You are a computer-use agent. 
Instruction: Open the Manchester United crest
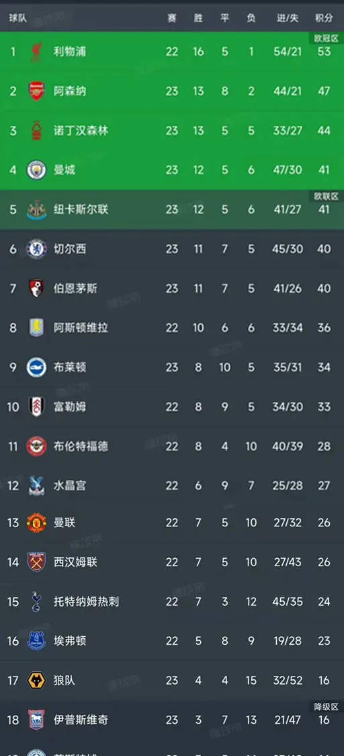36,522
